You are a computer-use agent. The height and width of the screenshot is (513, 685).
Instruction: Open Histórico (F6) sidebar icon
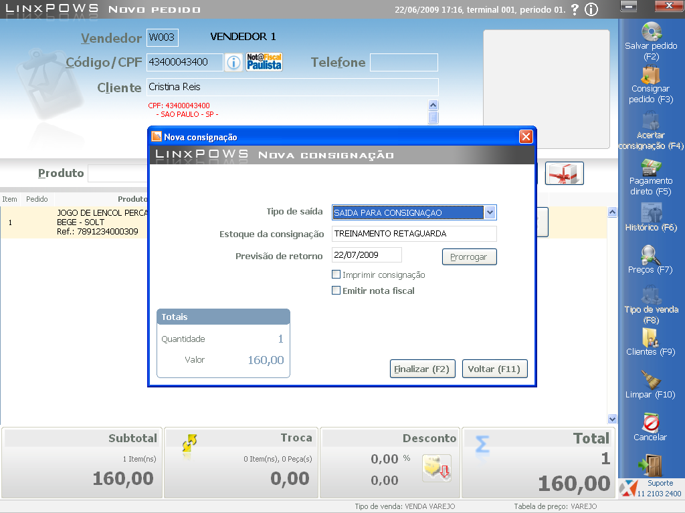click(651, 213)
